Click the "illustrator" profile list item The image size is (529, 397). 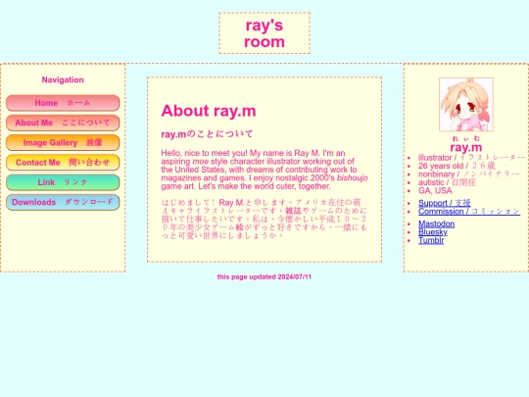[x=471, y=158]
